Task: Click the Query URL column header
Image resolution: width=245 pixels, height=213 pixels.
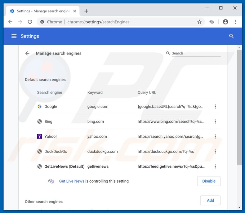Action: [147, 92]
